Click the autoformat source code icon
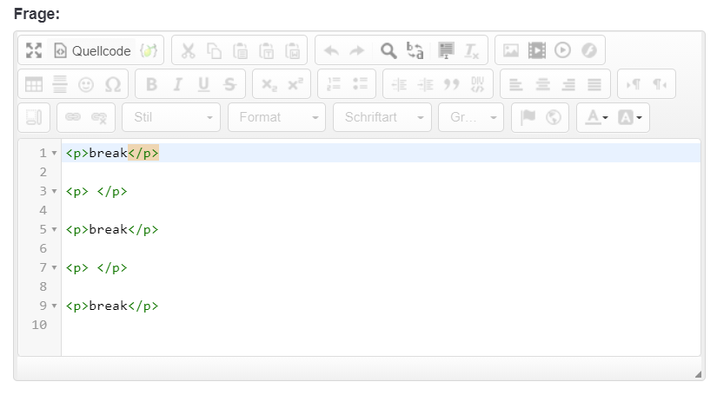 click(x=149, y=50)
